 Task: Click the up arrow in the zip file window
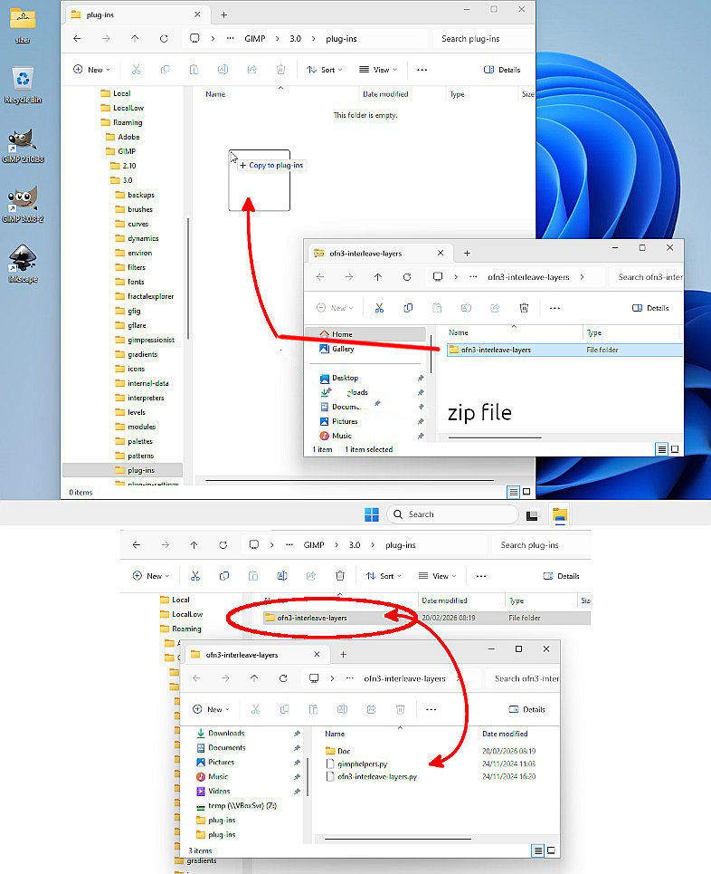click(x=378, y=277)
